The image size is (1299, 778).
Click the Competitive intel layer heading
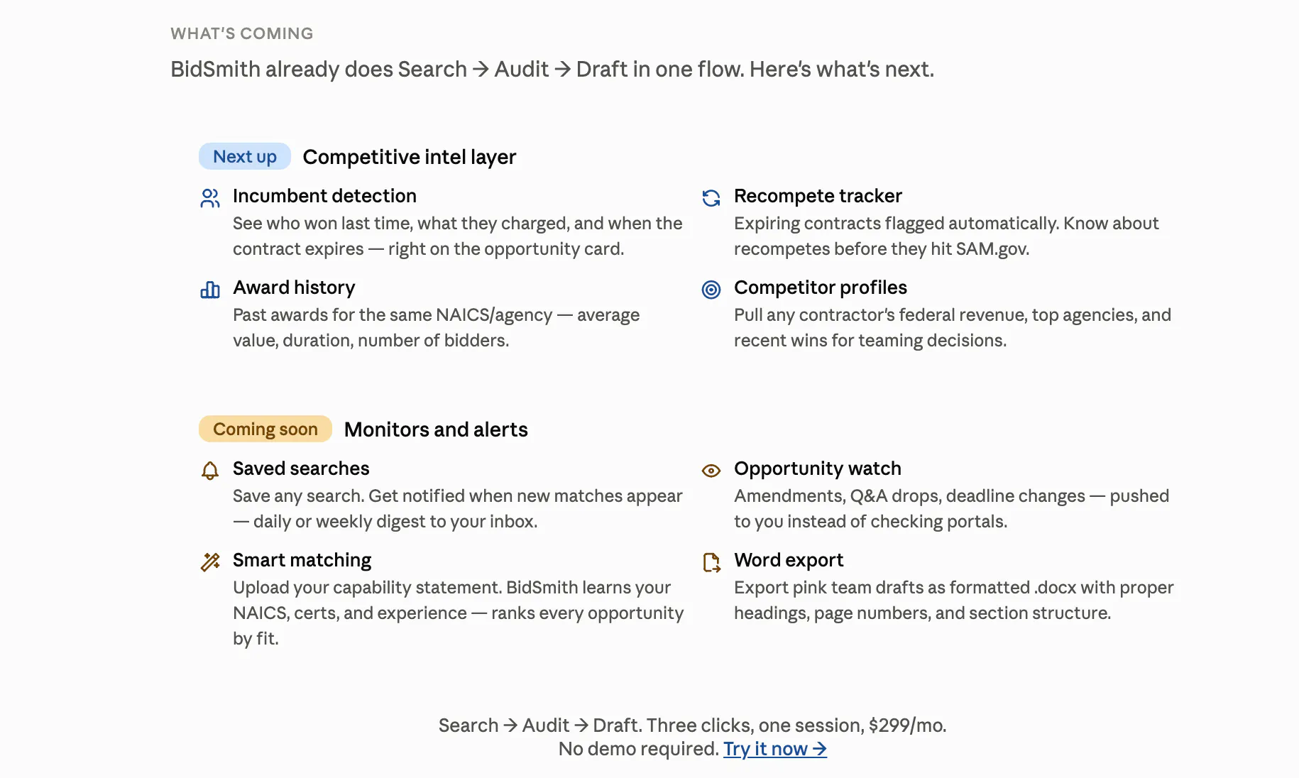410,157
